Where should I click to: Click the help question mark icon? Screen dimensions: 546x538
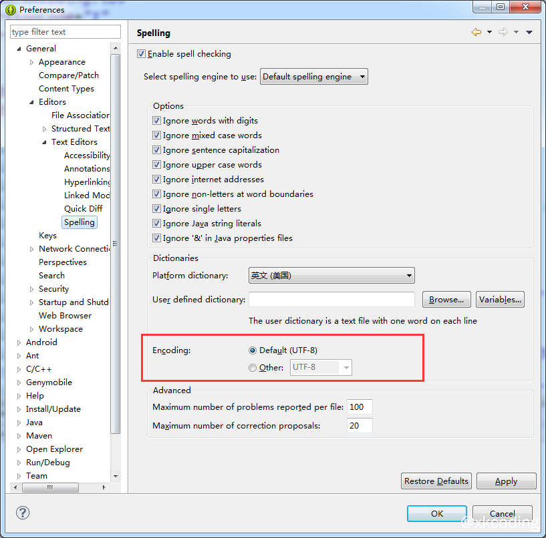click(23, 513)
